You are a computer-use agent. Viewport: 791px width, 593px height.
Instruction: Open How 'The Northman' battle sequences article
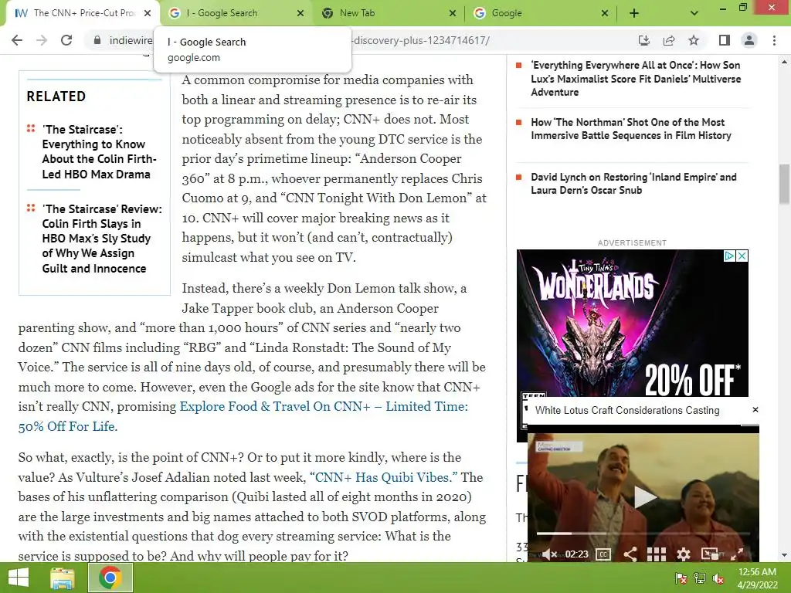631,129
